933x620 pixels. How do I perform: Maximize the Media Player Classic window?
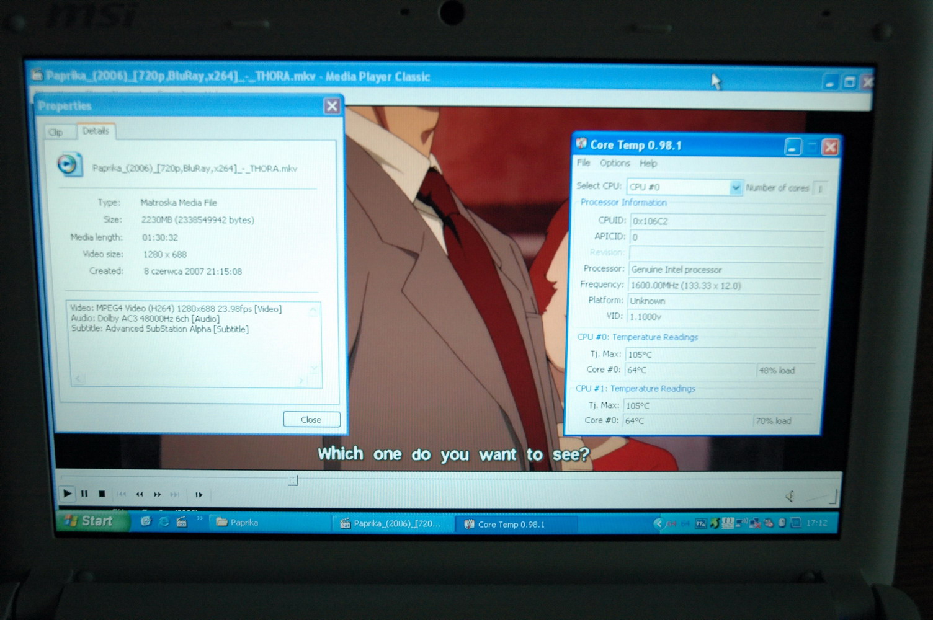[x=849, y=82]
